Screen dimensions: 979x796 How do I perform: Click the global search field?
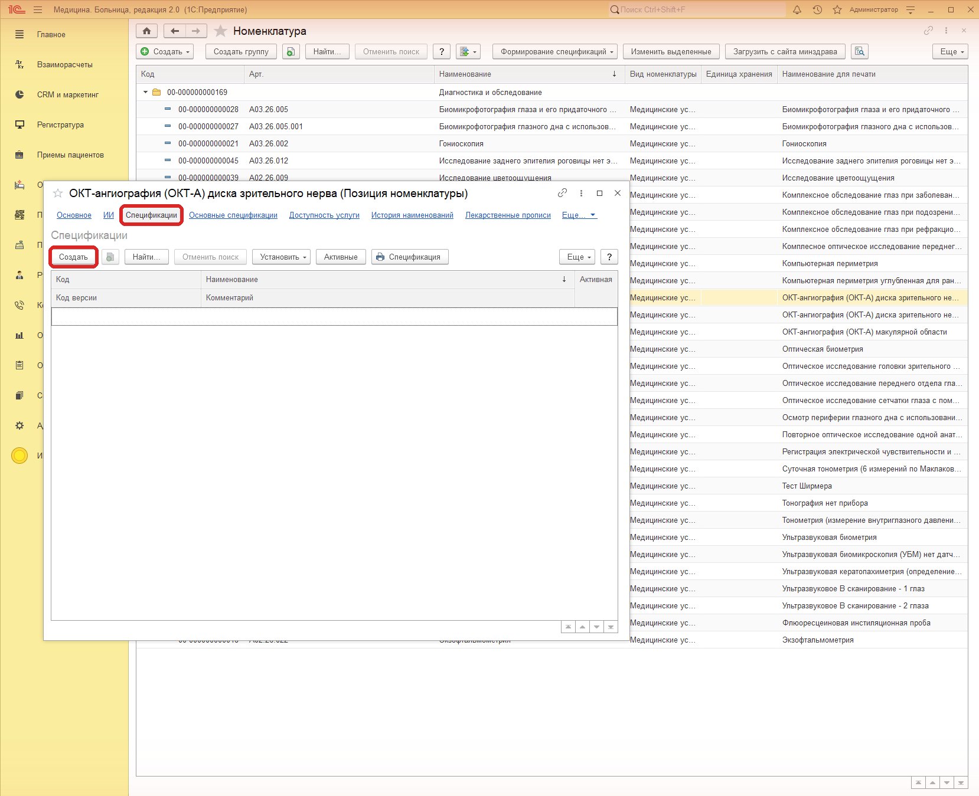coord(697,9)
